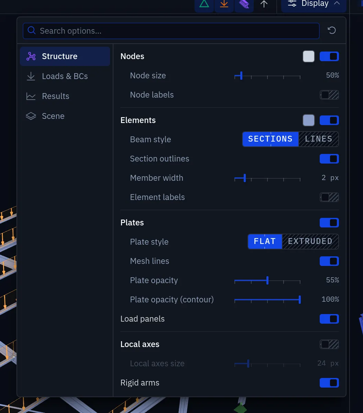363x413 pixels.
Task: Click the magnifier icon in search field
Action: click(x=32, y=31)
